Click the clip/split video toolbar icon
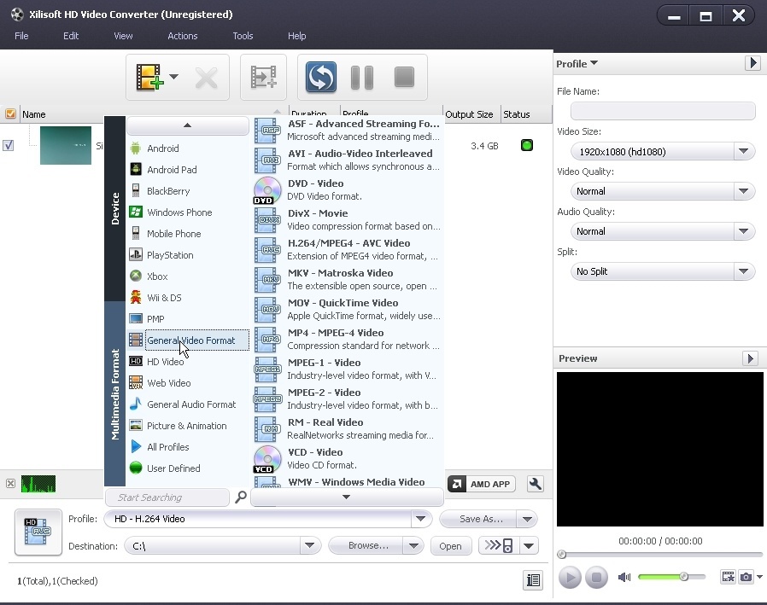 (x=263, y=77)
